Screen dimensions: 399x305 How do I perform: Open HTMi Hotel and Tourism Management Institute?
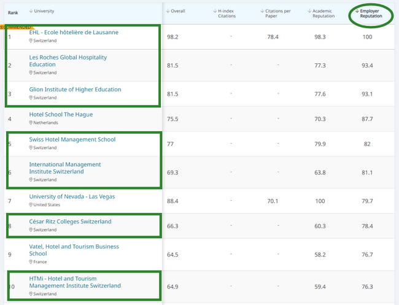point(75,282)
